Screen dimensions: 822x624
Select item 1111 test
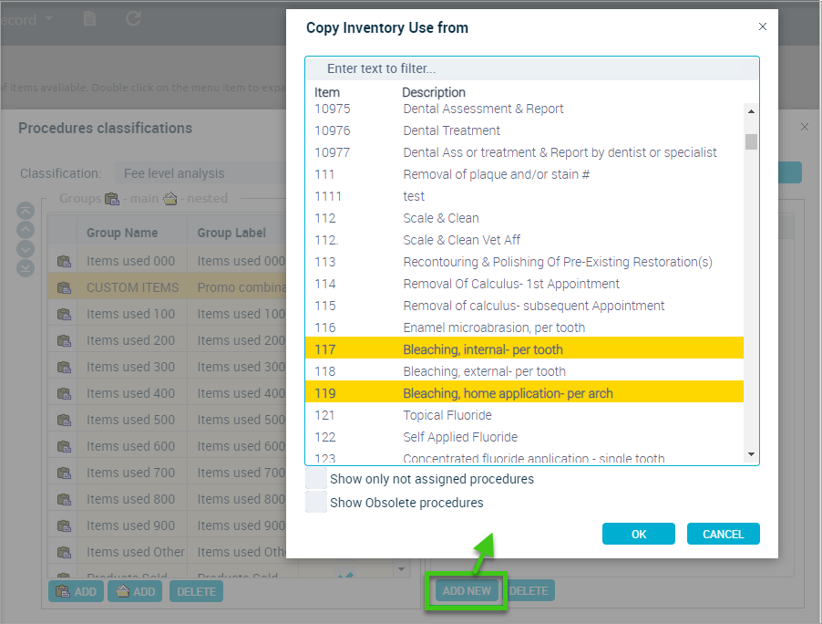524,196
